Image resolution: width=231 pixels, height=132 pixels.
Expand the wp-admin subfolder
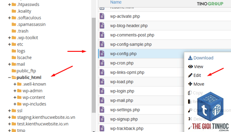(x=15, y=91)
